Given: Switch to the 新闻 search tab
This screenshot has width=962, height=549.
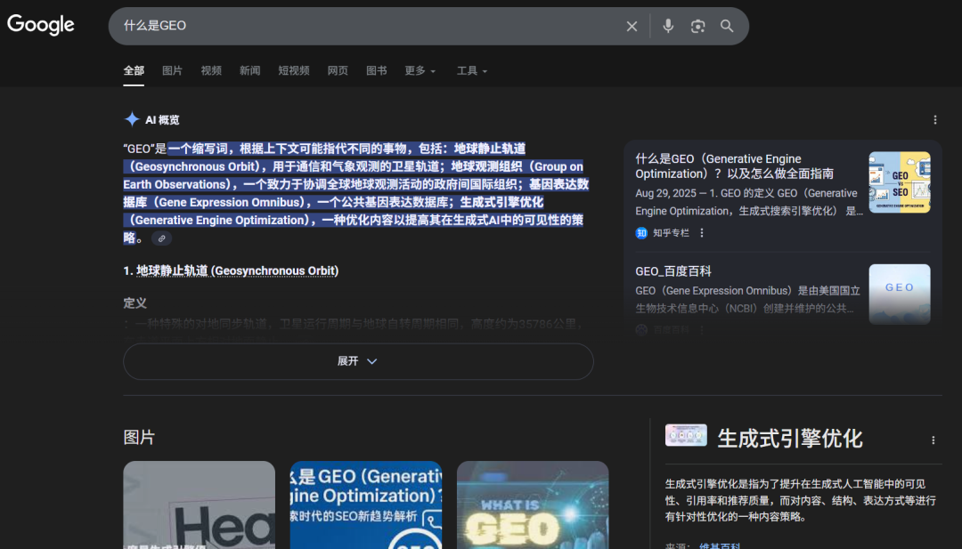Looking at the screenshot, I should click(249, 70).
